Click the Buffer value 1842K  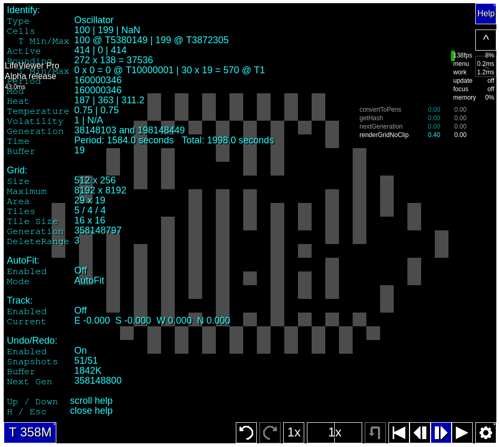[88, 371]
